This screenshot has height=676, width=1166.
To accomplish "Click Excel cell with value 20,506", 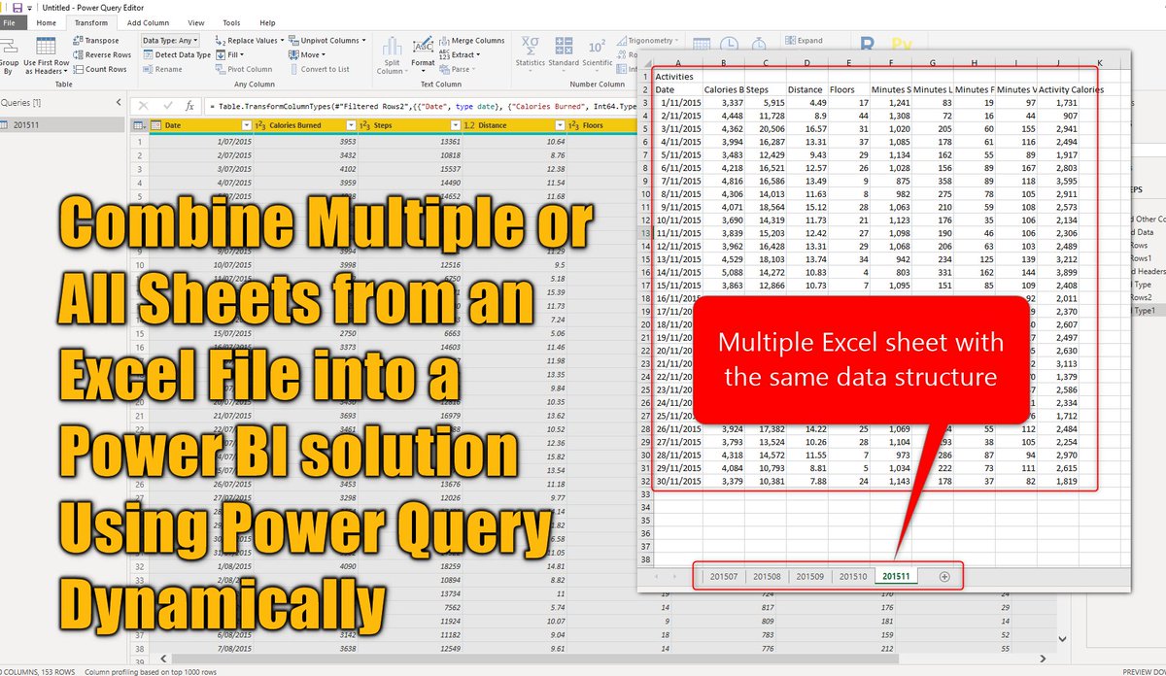I will pyautogui.click(x=765, y=127).
